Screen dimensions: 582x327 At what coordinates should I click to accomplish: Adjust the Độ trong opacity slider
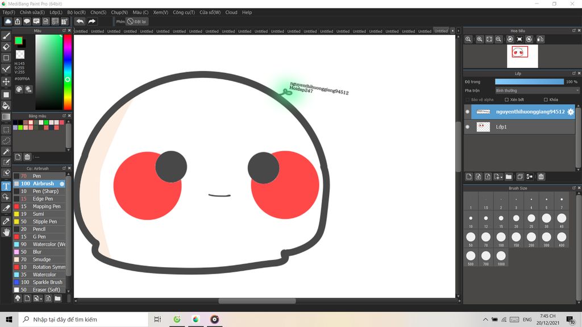tap(529, 82)
